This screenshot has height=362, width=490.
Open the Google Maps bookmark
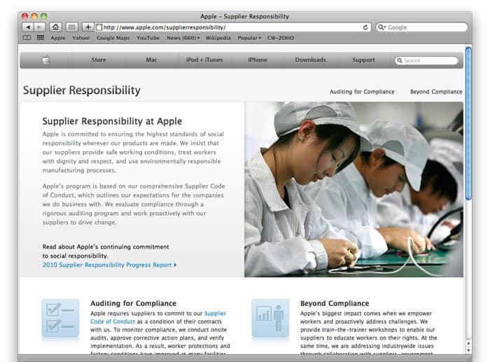(x=113, y=38)
